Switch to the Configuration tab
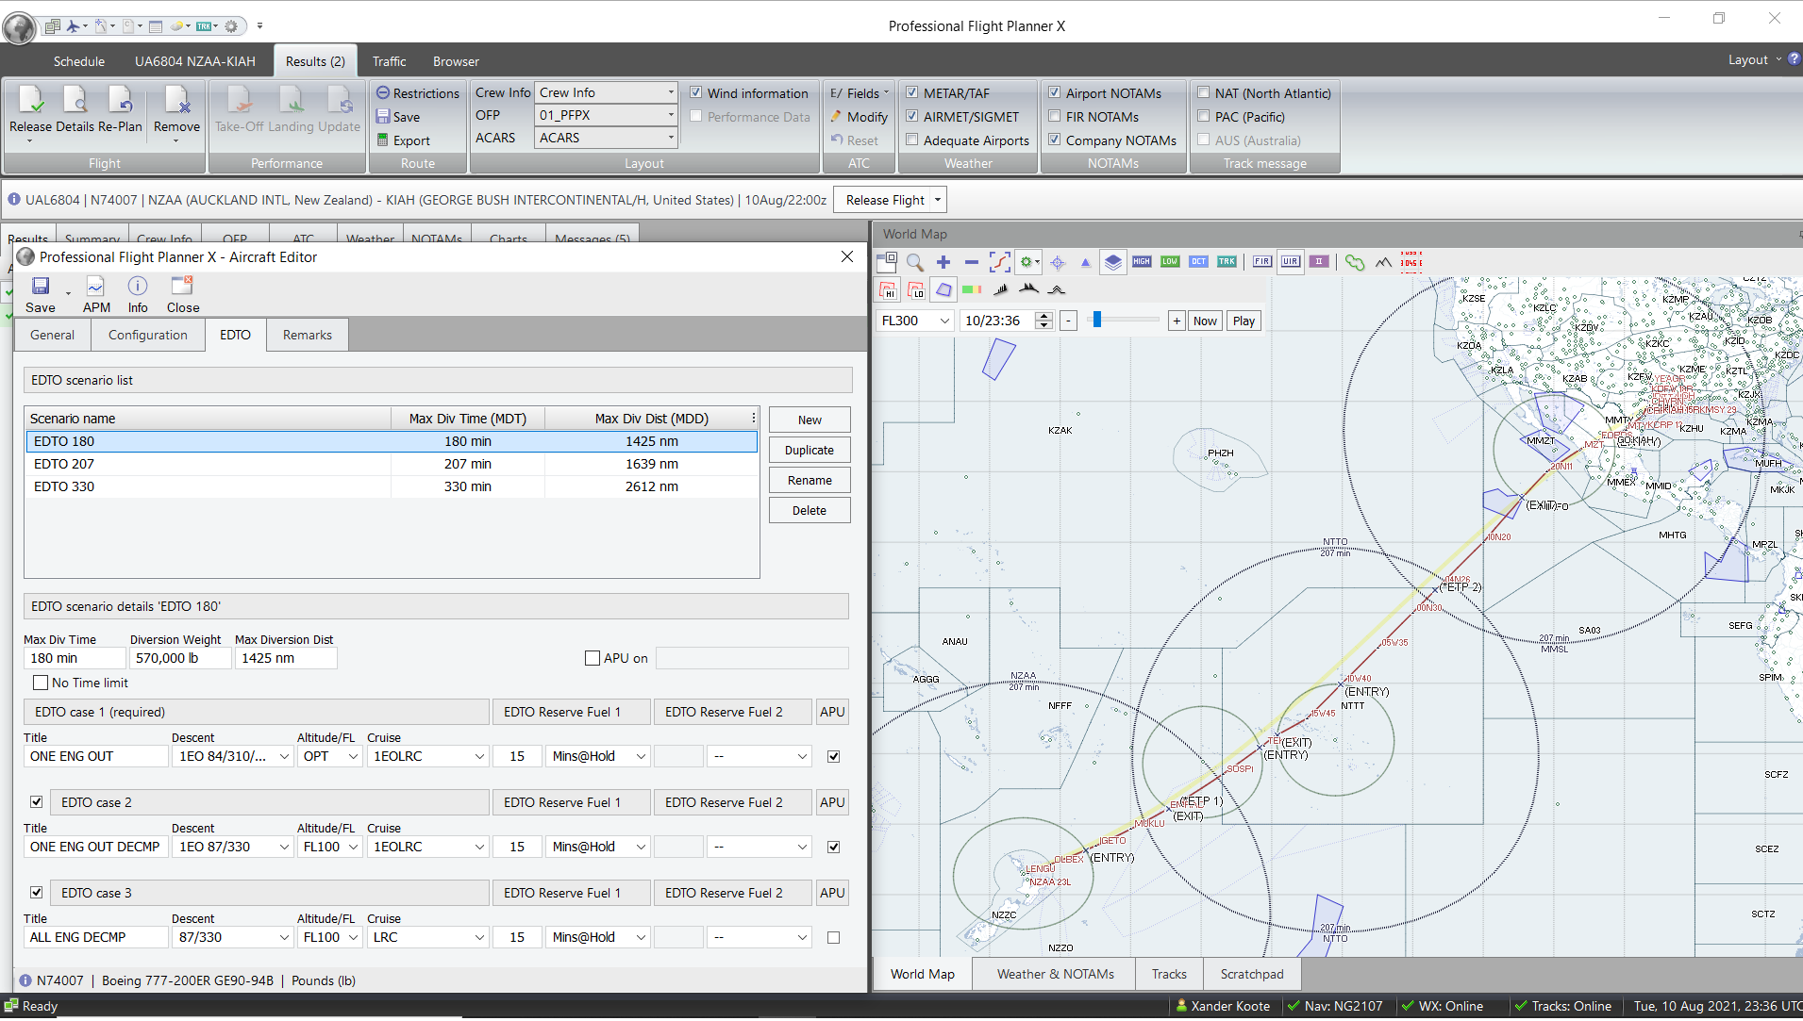Screen dimensions: 1803x1021 point(148,335)
